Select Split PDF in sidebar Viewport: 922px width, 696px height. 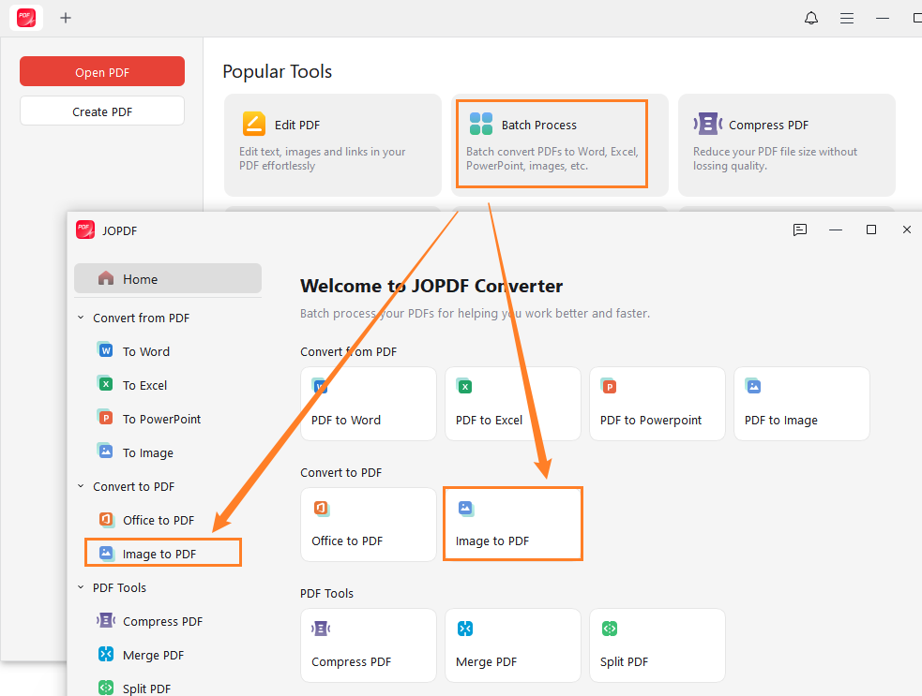(146, 689)
